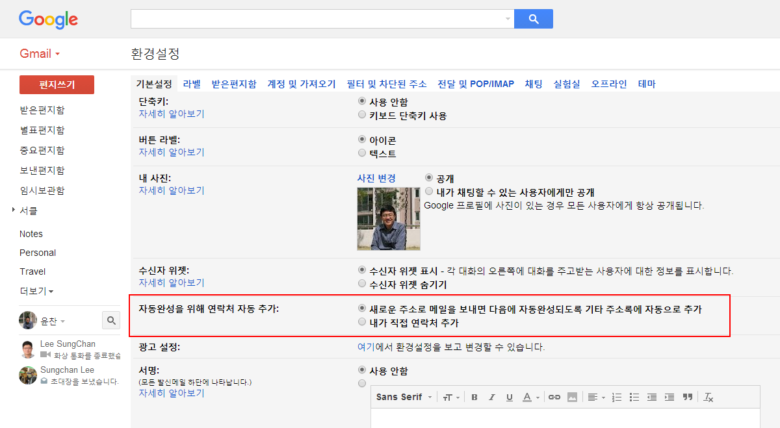
Task: Decrease indent in signature editor
Action: tap(652, 397)
